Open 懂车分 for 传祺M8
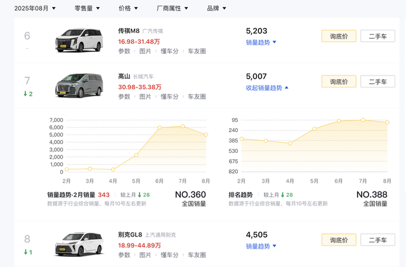 [x=169, y=51]
